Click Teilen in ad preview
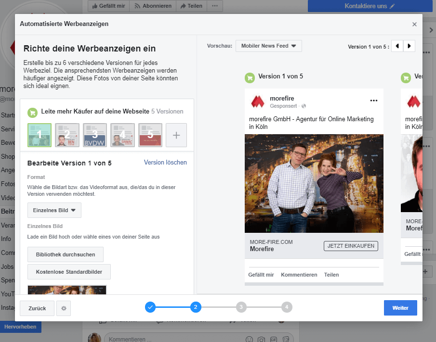This screenshot has height=342, width=436. click(331, 275)
